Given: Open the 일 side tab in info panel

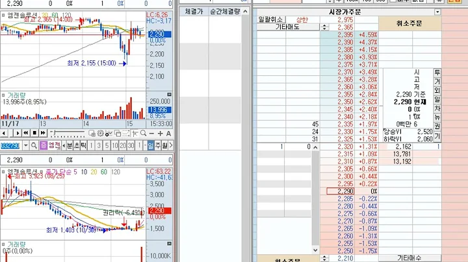Looking at the screenshot, I should (437, 99).
